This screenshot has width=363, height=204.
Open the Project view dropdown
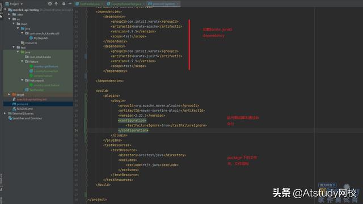click(14, 4)
